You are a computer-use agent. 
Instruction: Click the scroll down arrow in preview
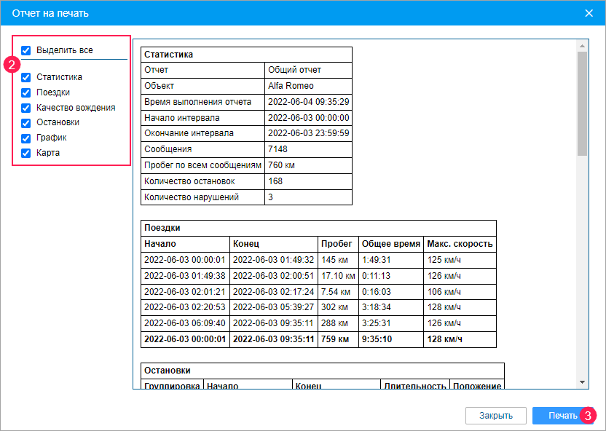pyautogui.click(x=582, y=381)
